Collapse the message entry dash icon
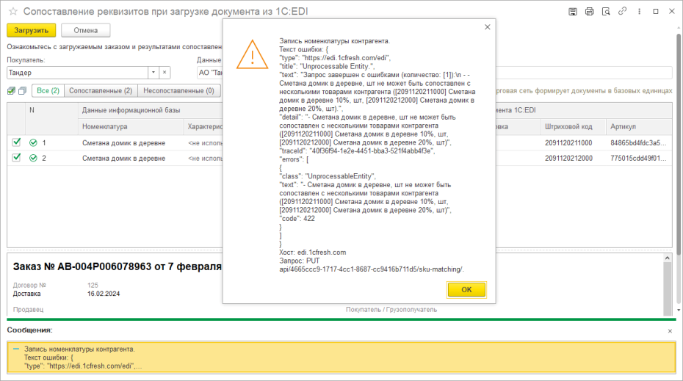 [x=16, y=349]
